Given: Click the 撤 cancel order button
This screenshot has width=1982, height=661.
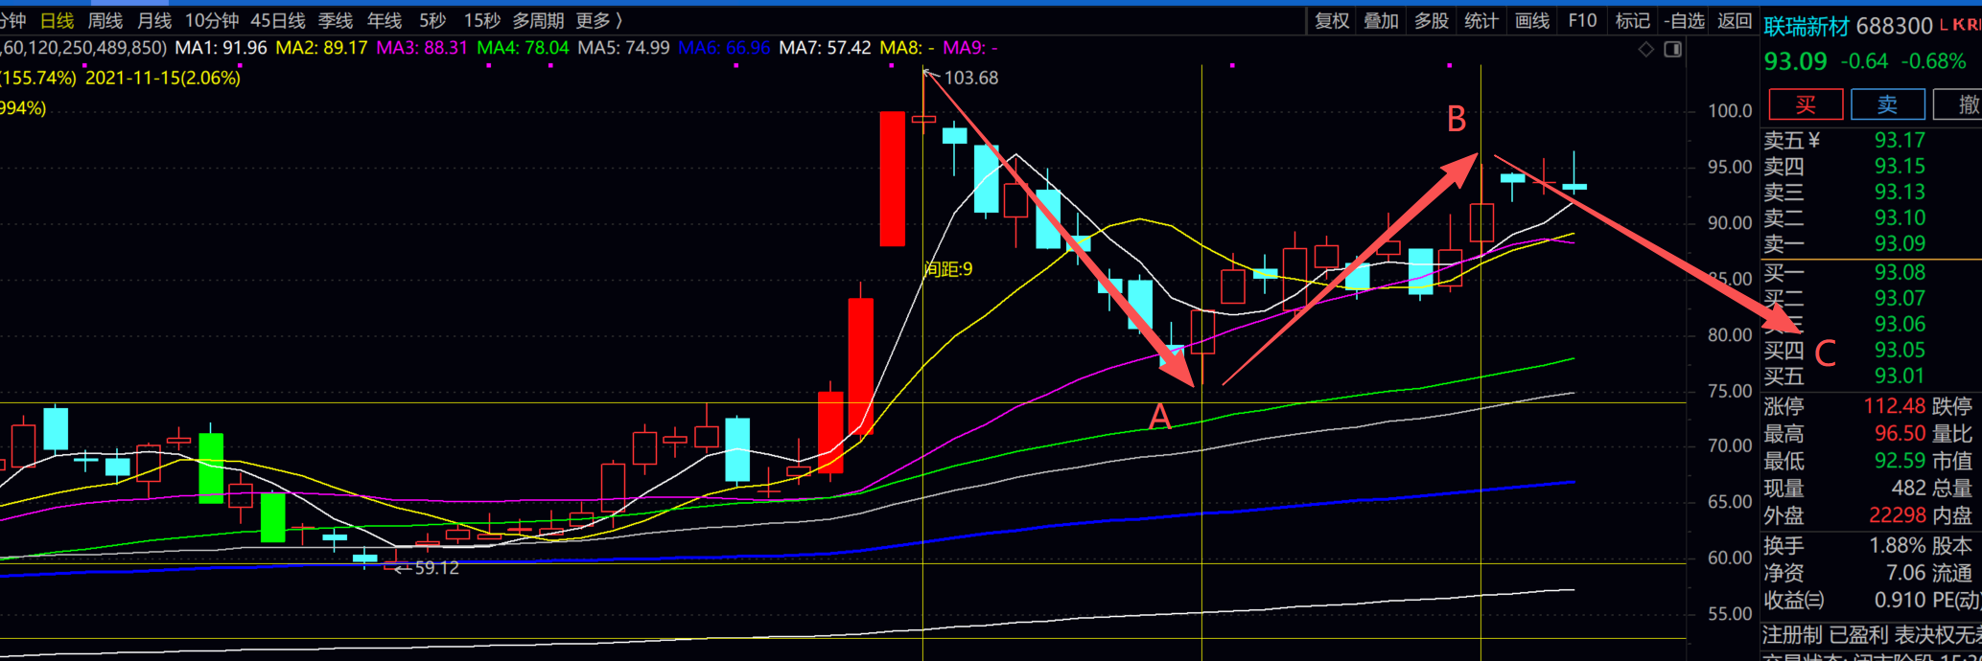Looking at the screenshot, I should point(1963,104).
